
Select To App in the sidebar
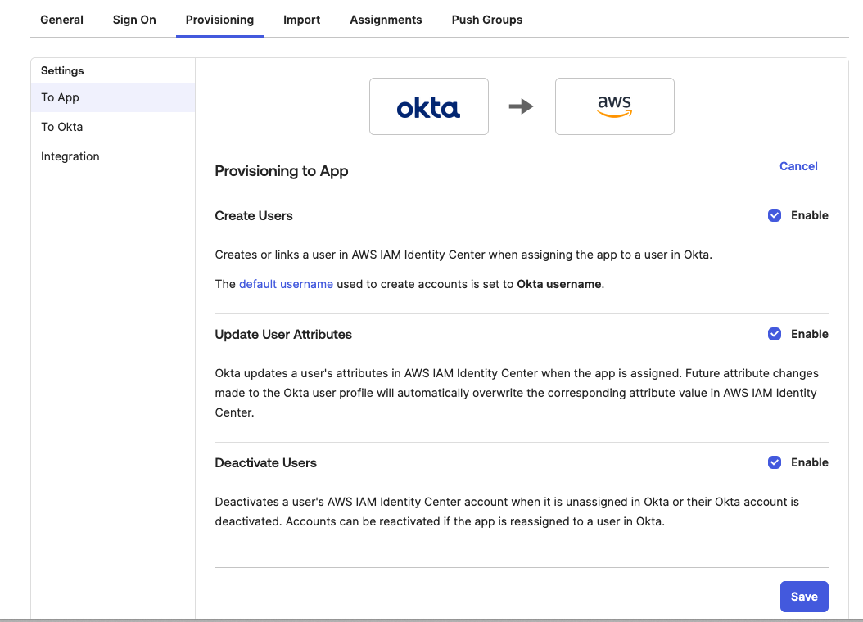pyautogui.click(x=59, y=97)
